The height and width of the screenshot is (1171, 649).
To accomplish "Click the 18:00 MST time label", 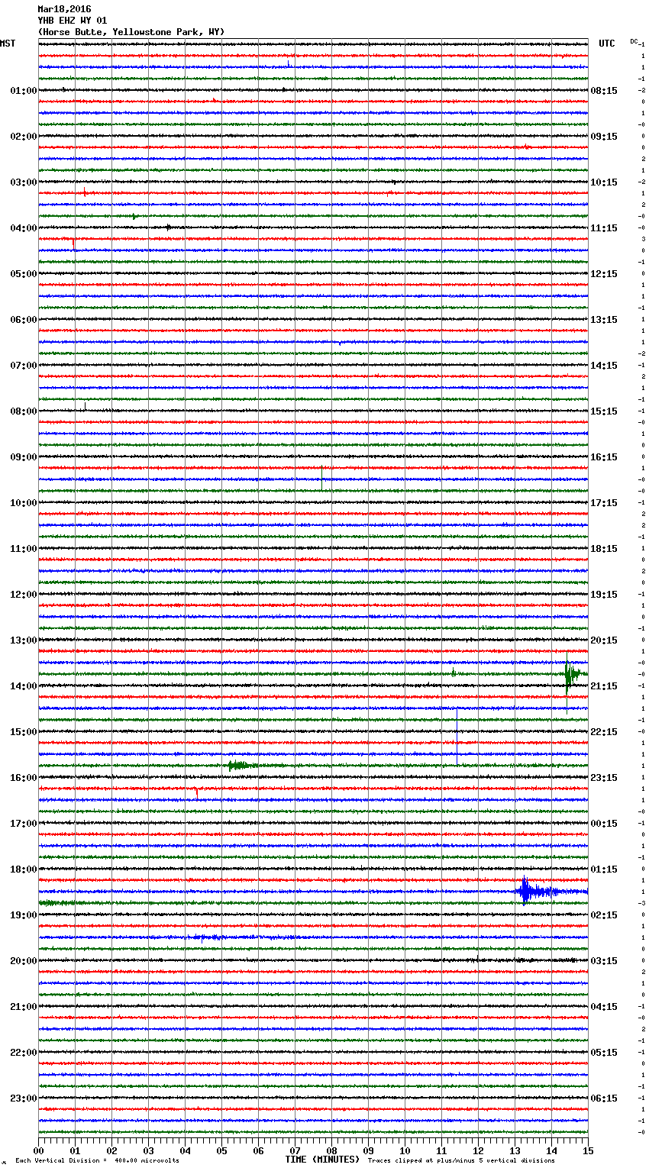I will pyautogui.click(x=24, y=869).
